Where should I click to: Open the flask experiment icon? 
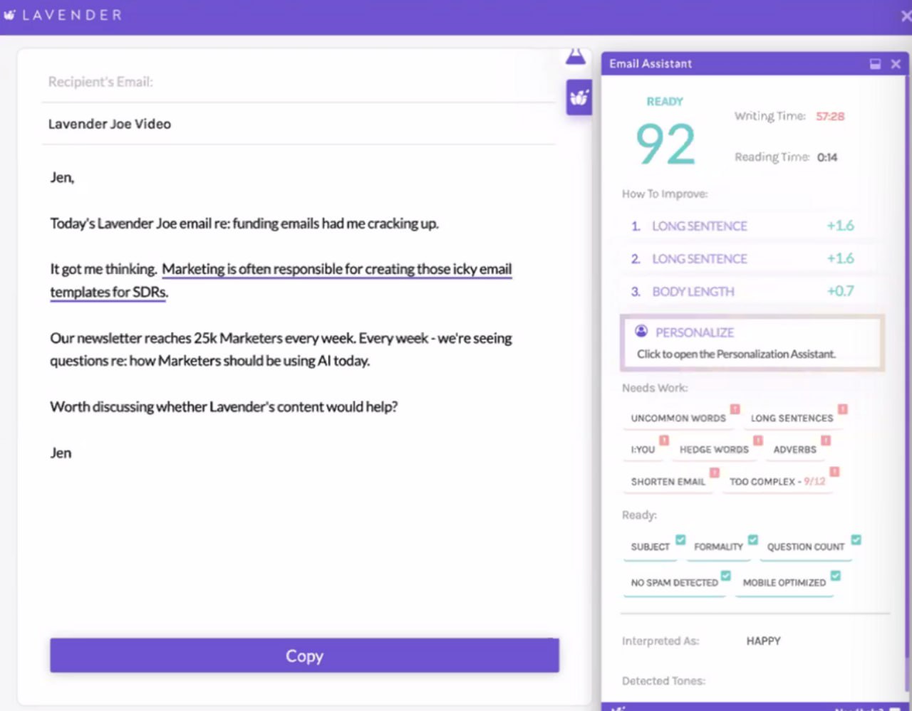[576, 56]
